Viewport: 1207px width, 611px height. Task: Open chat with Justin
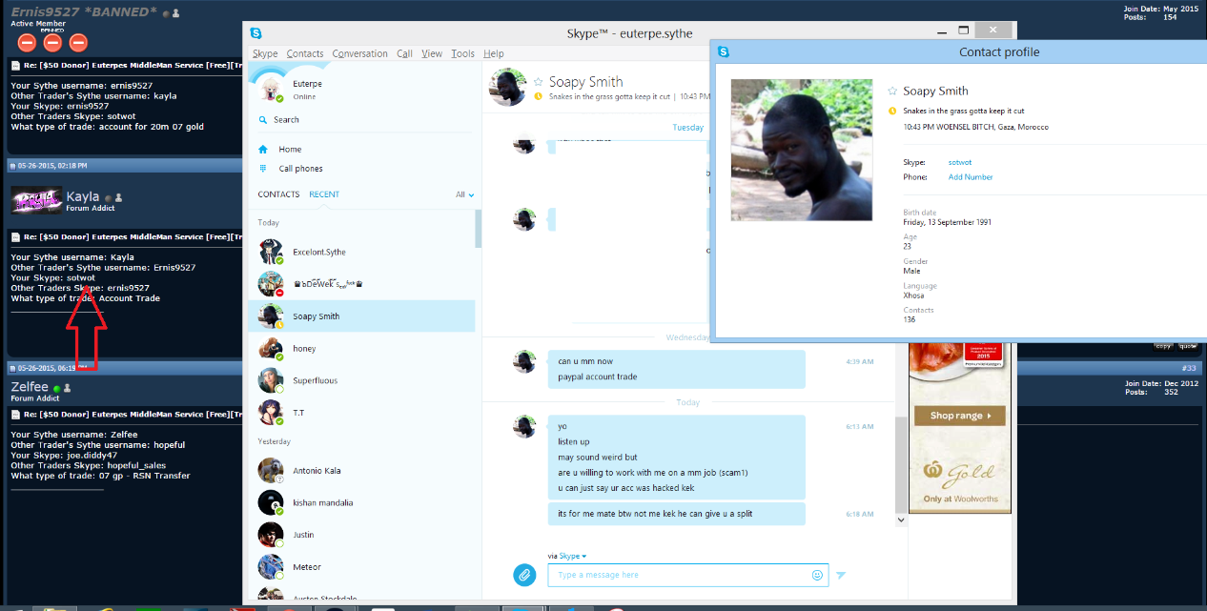point(361,535)
